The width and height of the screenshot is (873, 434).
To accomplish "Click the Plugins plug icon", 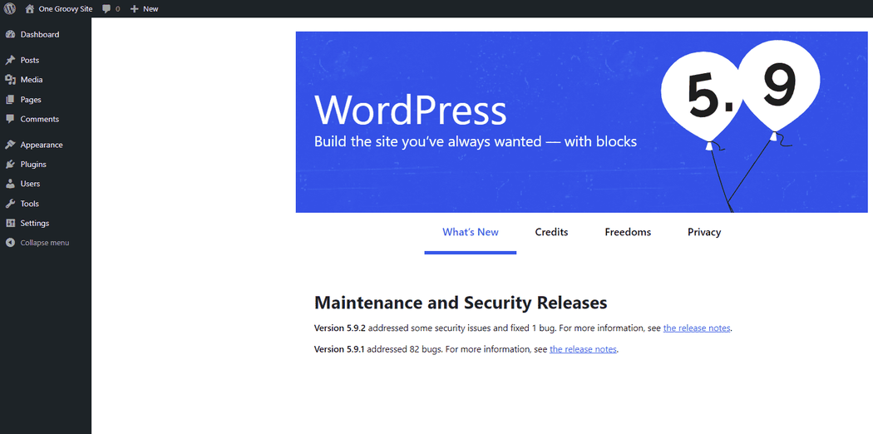I will pos(10,164).
